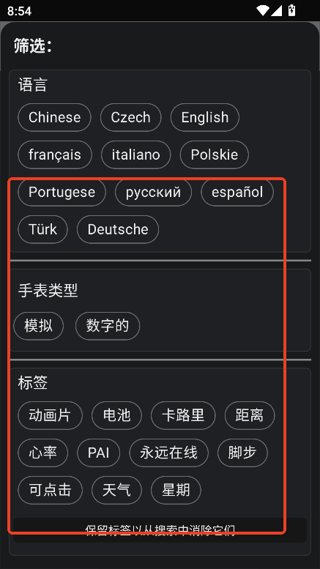The image size is (320, 569).
Task: Tap the Türk language chip
Action: (42, 229)
